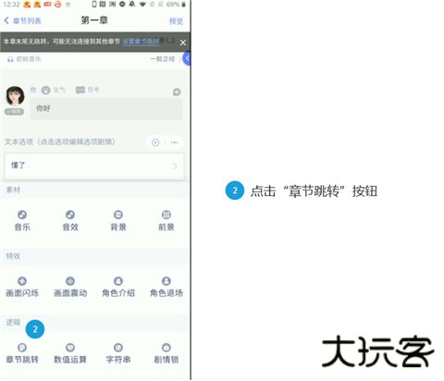Add 画面震动 screen shake effect
Image resolution: width=444 pixels, height=381 pixels.
coord(70,287)
